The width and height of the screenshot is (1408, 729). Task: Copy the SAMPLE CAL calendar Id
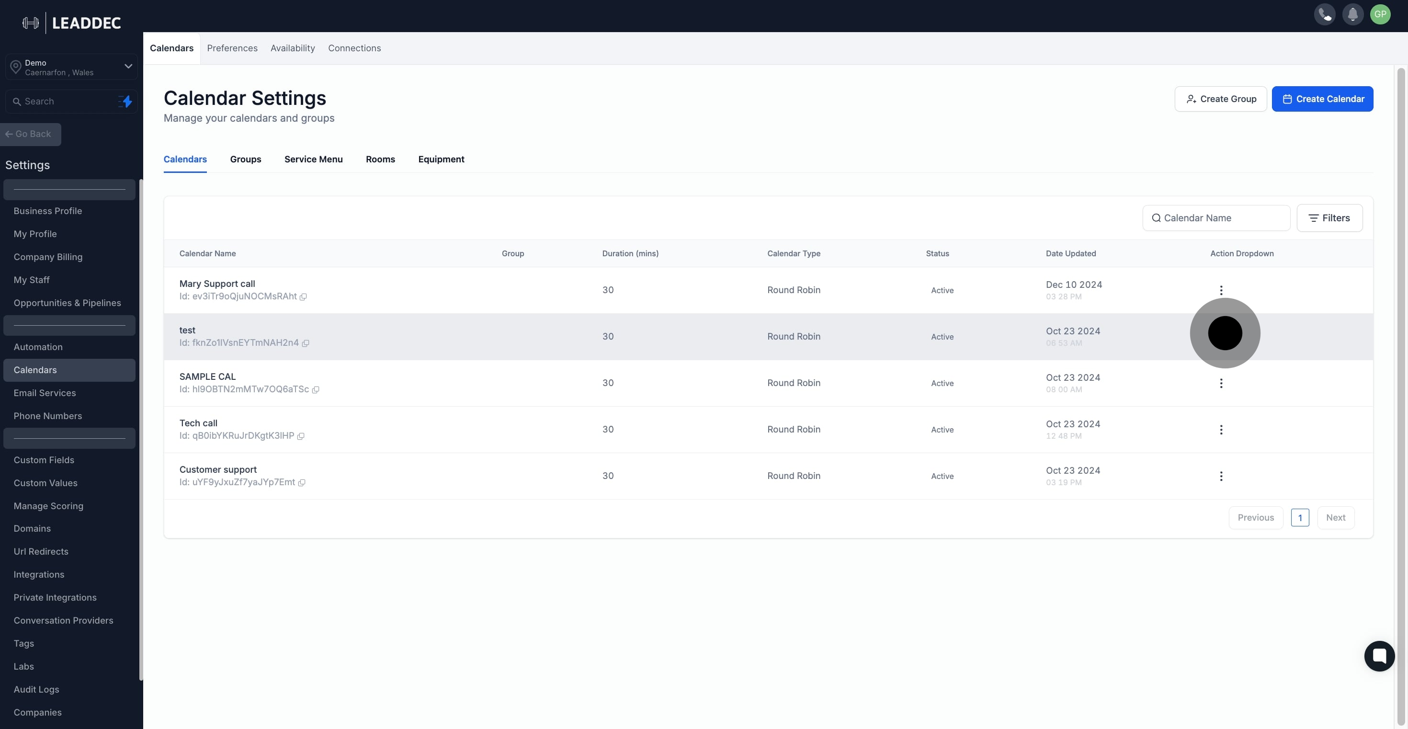(316, 389)
